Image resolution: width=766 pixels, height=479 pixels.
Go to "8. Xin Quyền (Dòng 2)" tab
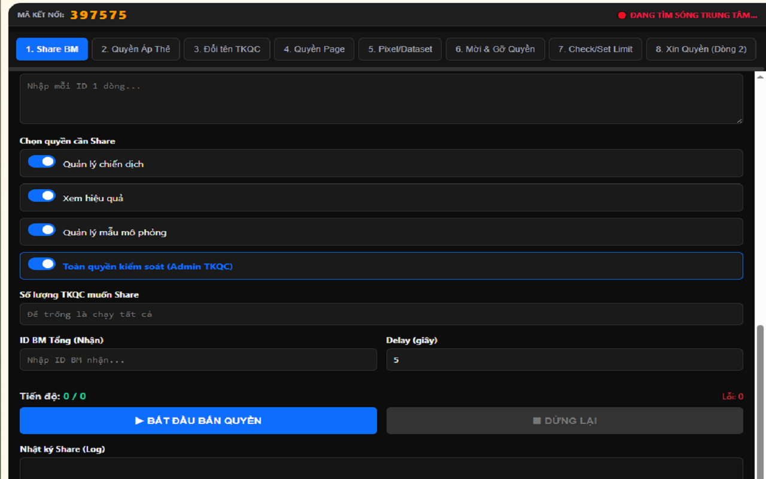pos(701,49)
